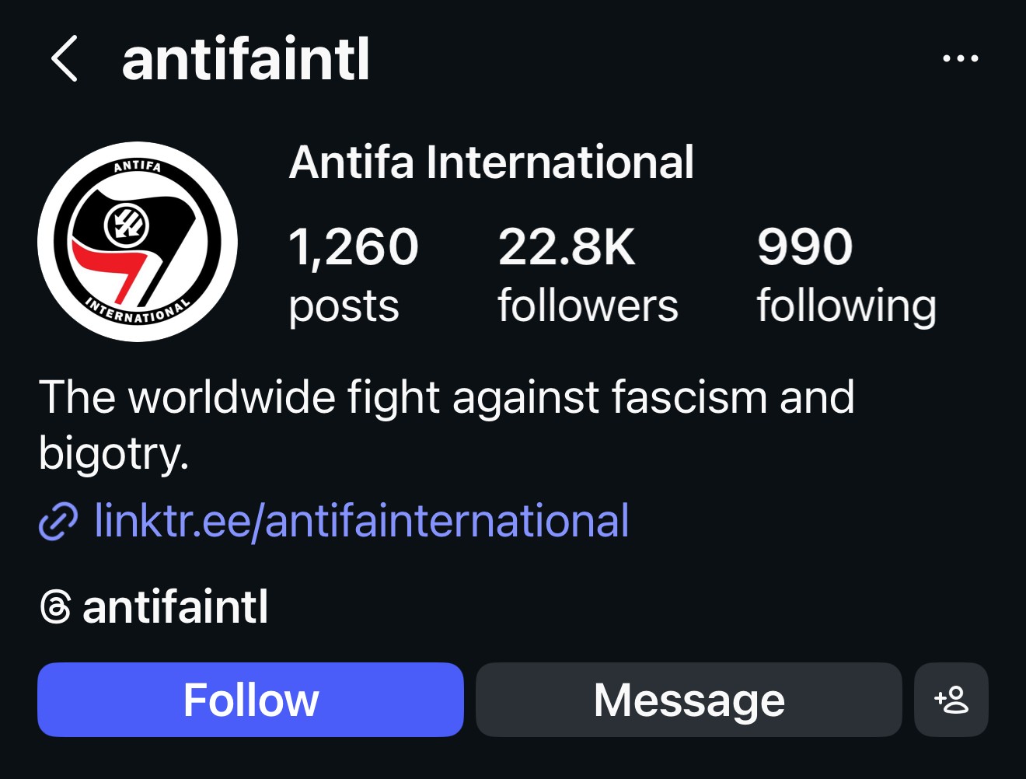
Task: Tap the 1,260 posts number
Action: (x=354, y=247)
